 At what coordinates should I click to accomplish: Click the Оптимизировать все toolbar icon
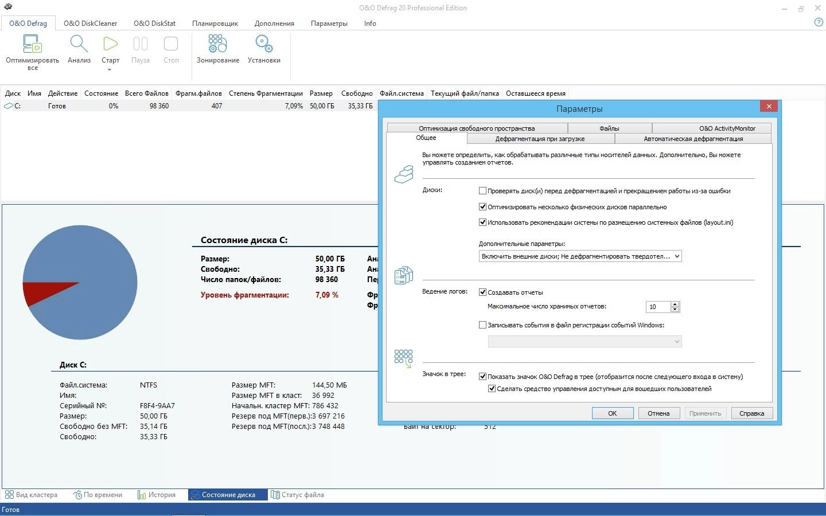[x=32, y=44]
